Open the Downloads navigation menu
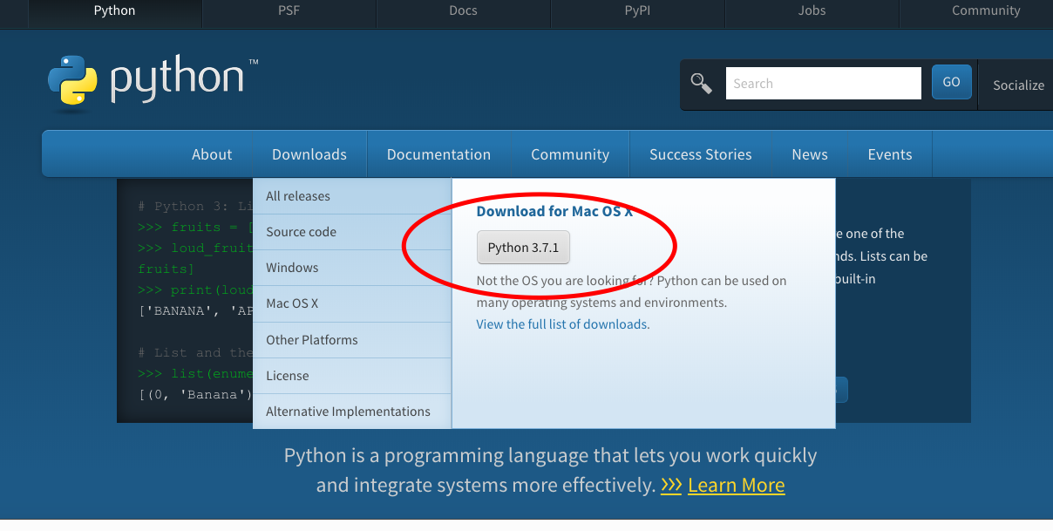The image size is (1053, 531). [x=309, y=154]
